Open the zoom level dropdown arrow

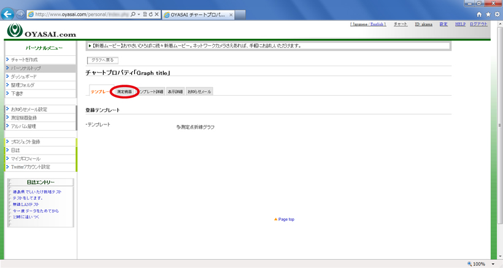point(493,264)
